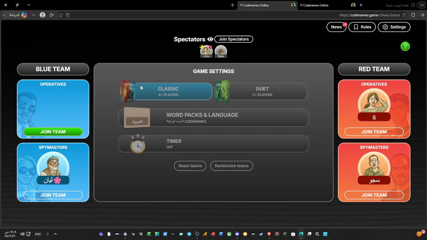Viewport: 427px width, 240px height.
Task: Show hidden system tray icons chevron
Action: (x=55, y=234)
